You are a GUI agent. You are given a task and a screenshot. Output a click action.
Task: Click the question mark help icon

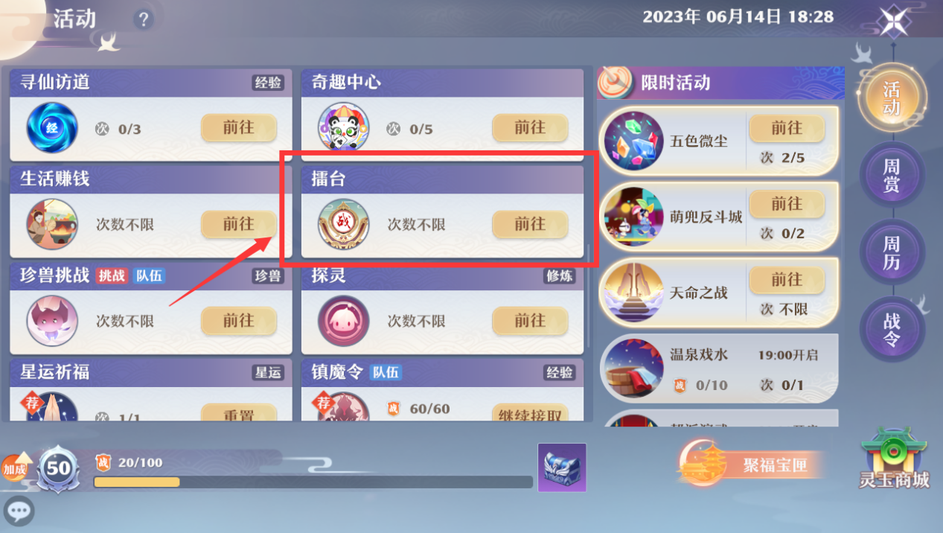[144, 19]
